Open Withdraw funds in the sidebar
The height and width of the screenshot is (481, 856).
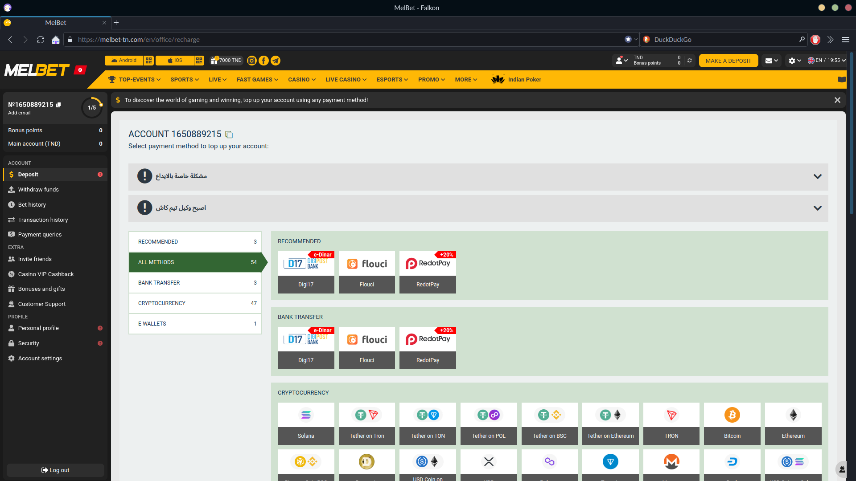coord(55,190)
